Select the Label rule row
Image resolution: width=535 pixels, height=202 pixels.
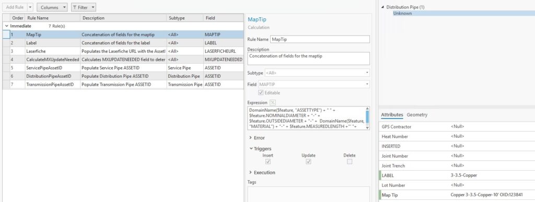123,43
